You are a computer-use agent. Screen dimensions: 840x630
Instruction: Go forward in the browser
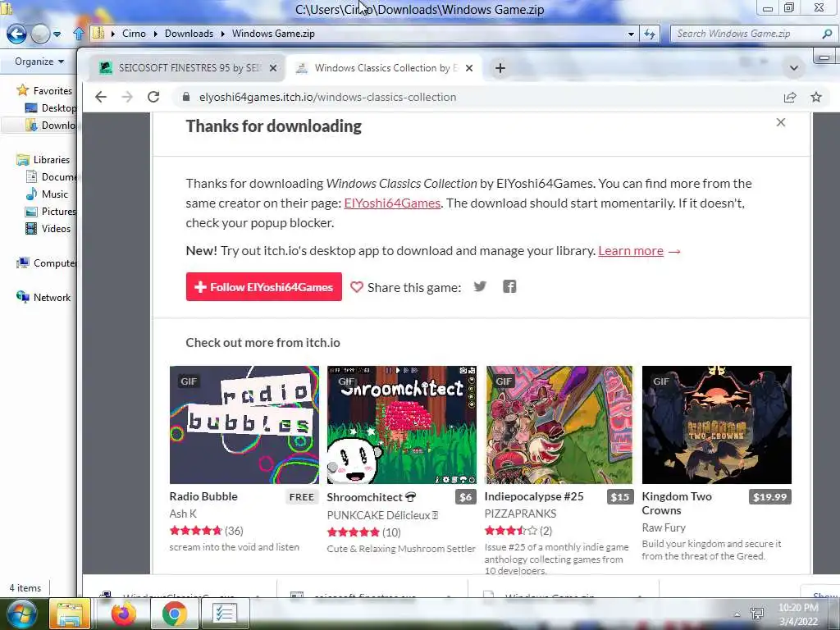pyautogui.click(x=127, y=97)
